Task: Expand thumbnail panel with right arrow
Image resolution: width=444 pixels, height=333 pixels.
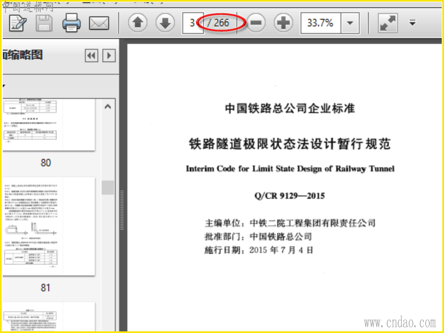Action: point(109,56)
